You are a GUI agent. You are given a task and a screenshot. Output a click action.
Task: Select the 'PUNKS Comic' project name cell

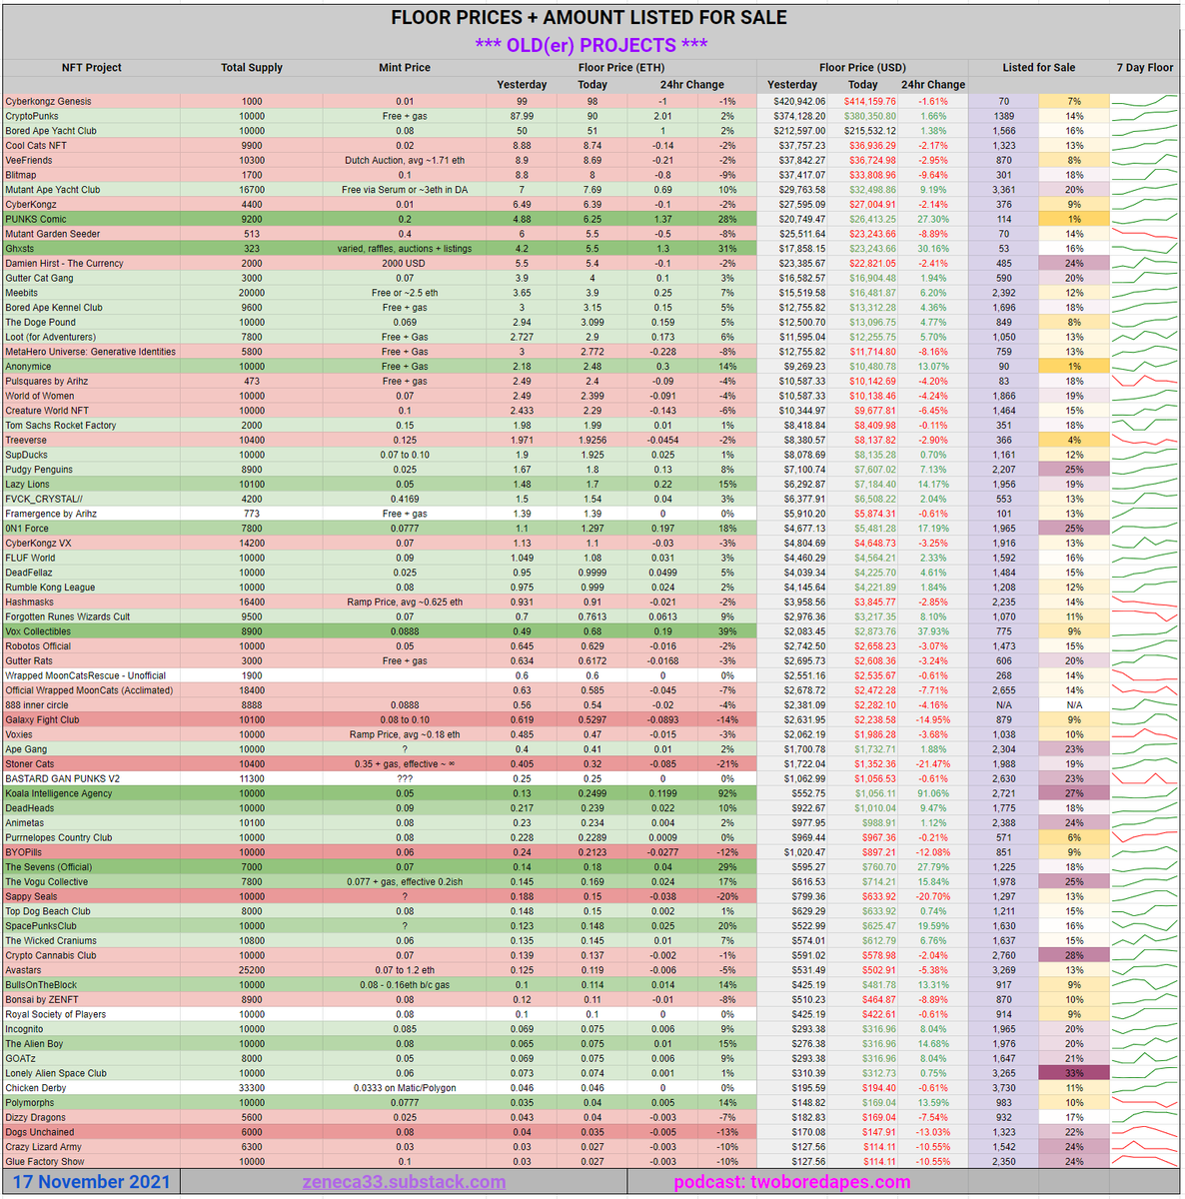pyautogui.click(x=91, y=219)
